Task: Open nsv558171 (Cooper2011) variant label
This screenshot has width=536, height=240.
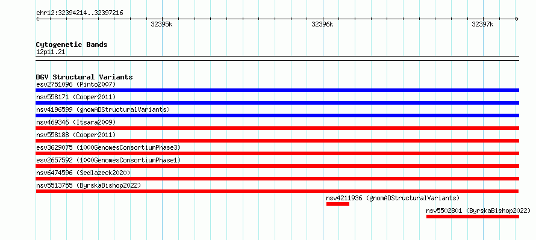Action: 76,97
